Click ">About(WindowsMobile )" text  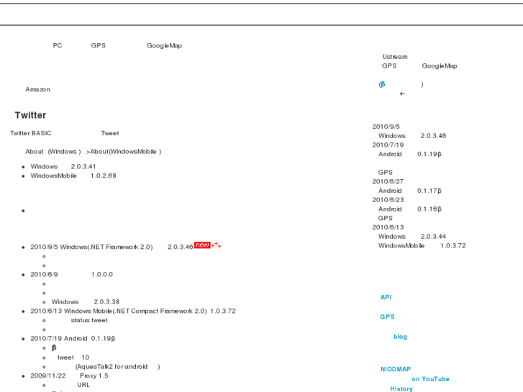(124, 152)
